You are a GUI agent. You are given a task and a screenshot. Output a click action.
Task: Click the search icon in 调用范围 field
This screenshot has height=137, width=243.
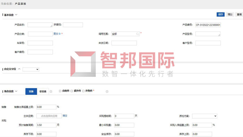137,34
